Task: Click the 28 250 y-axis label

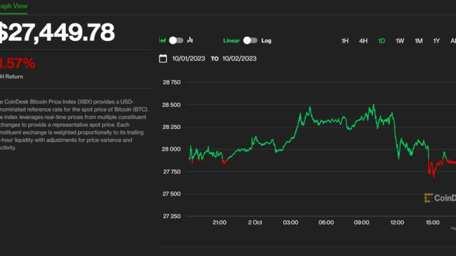Action: (x=172, y=127)
